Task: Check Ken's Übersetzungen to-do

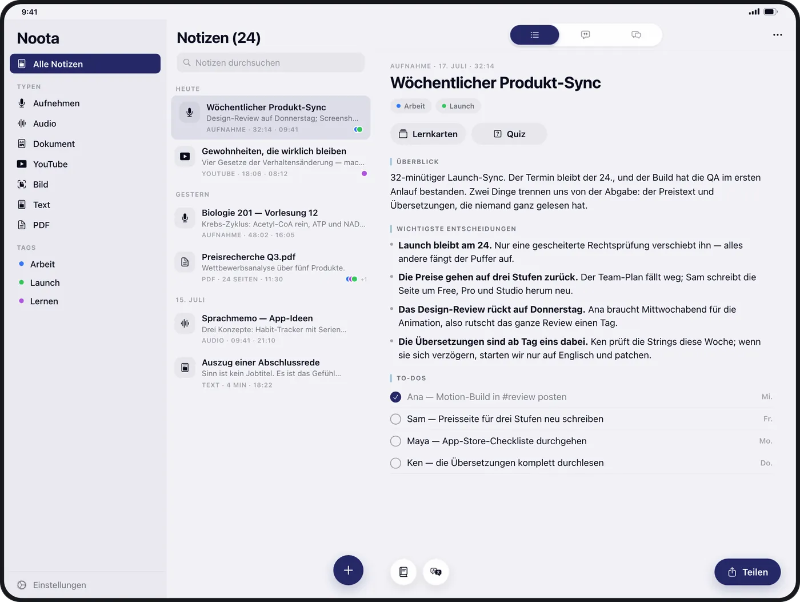Action: click(x=395, y=463)
